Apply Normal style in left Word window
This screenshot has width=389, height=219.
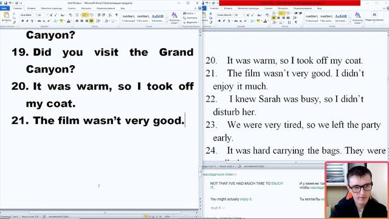click(128, 18)
